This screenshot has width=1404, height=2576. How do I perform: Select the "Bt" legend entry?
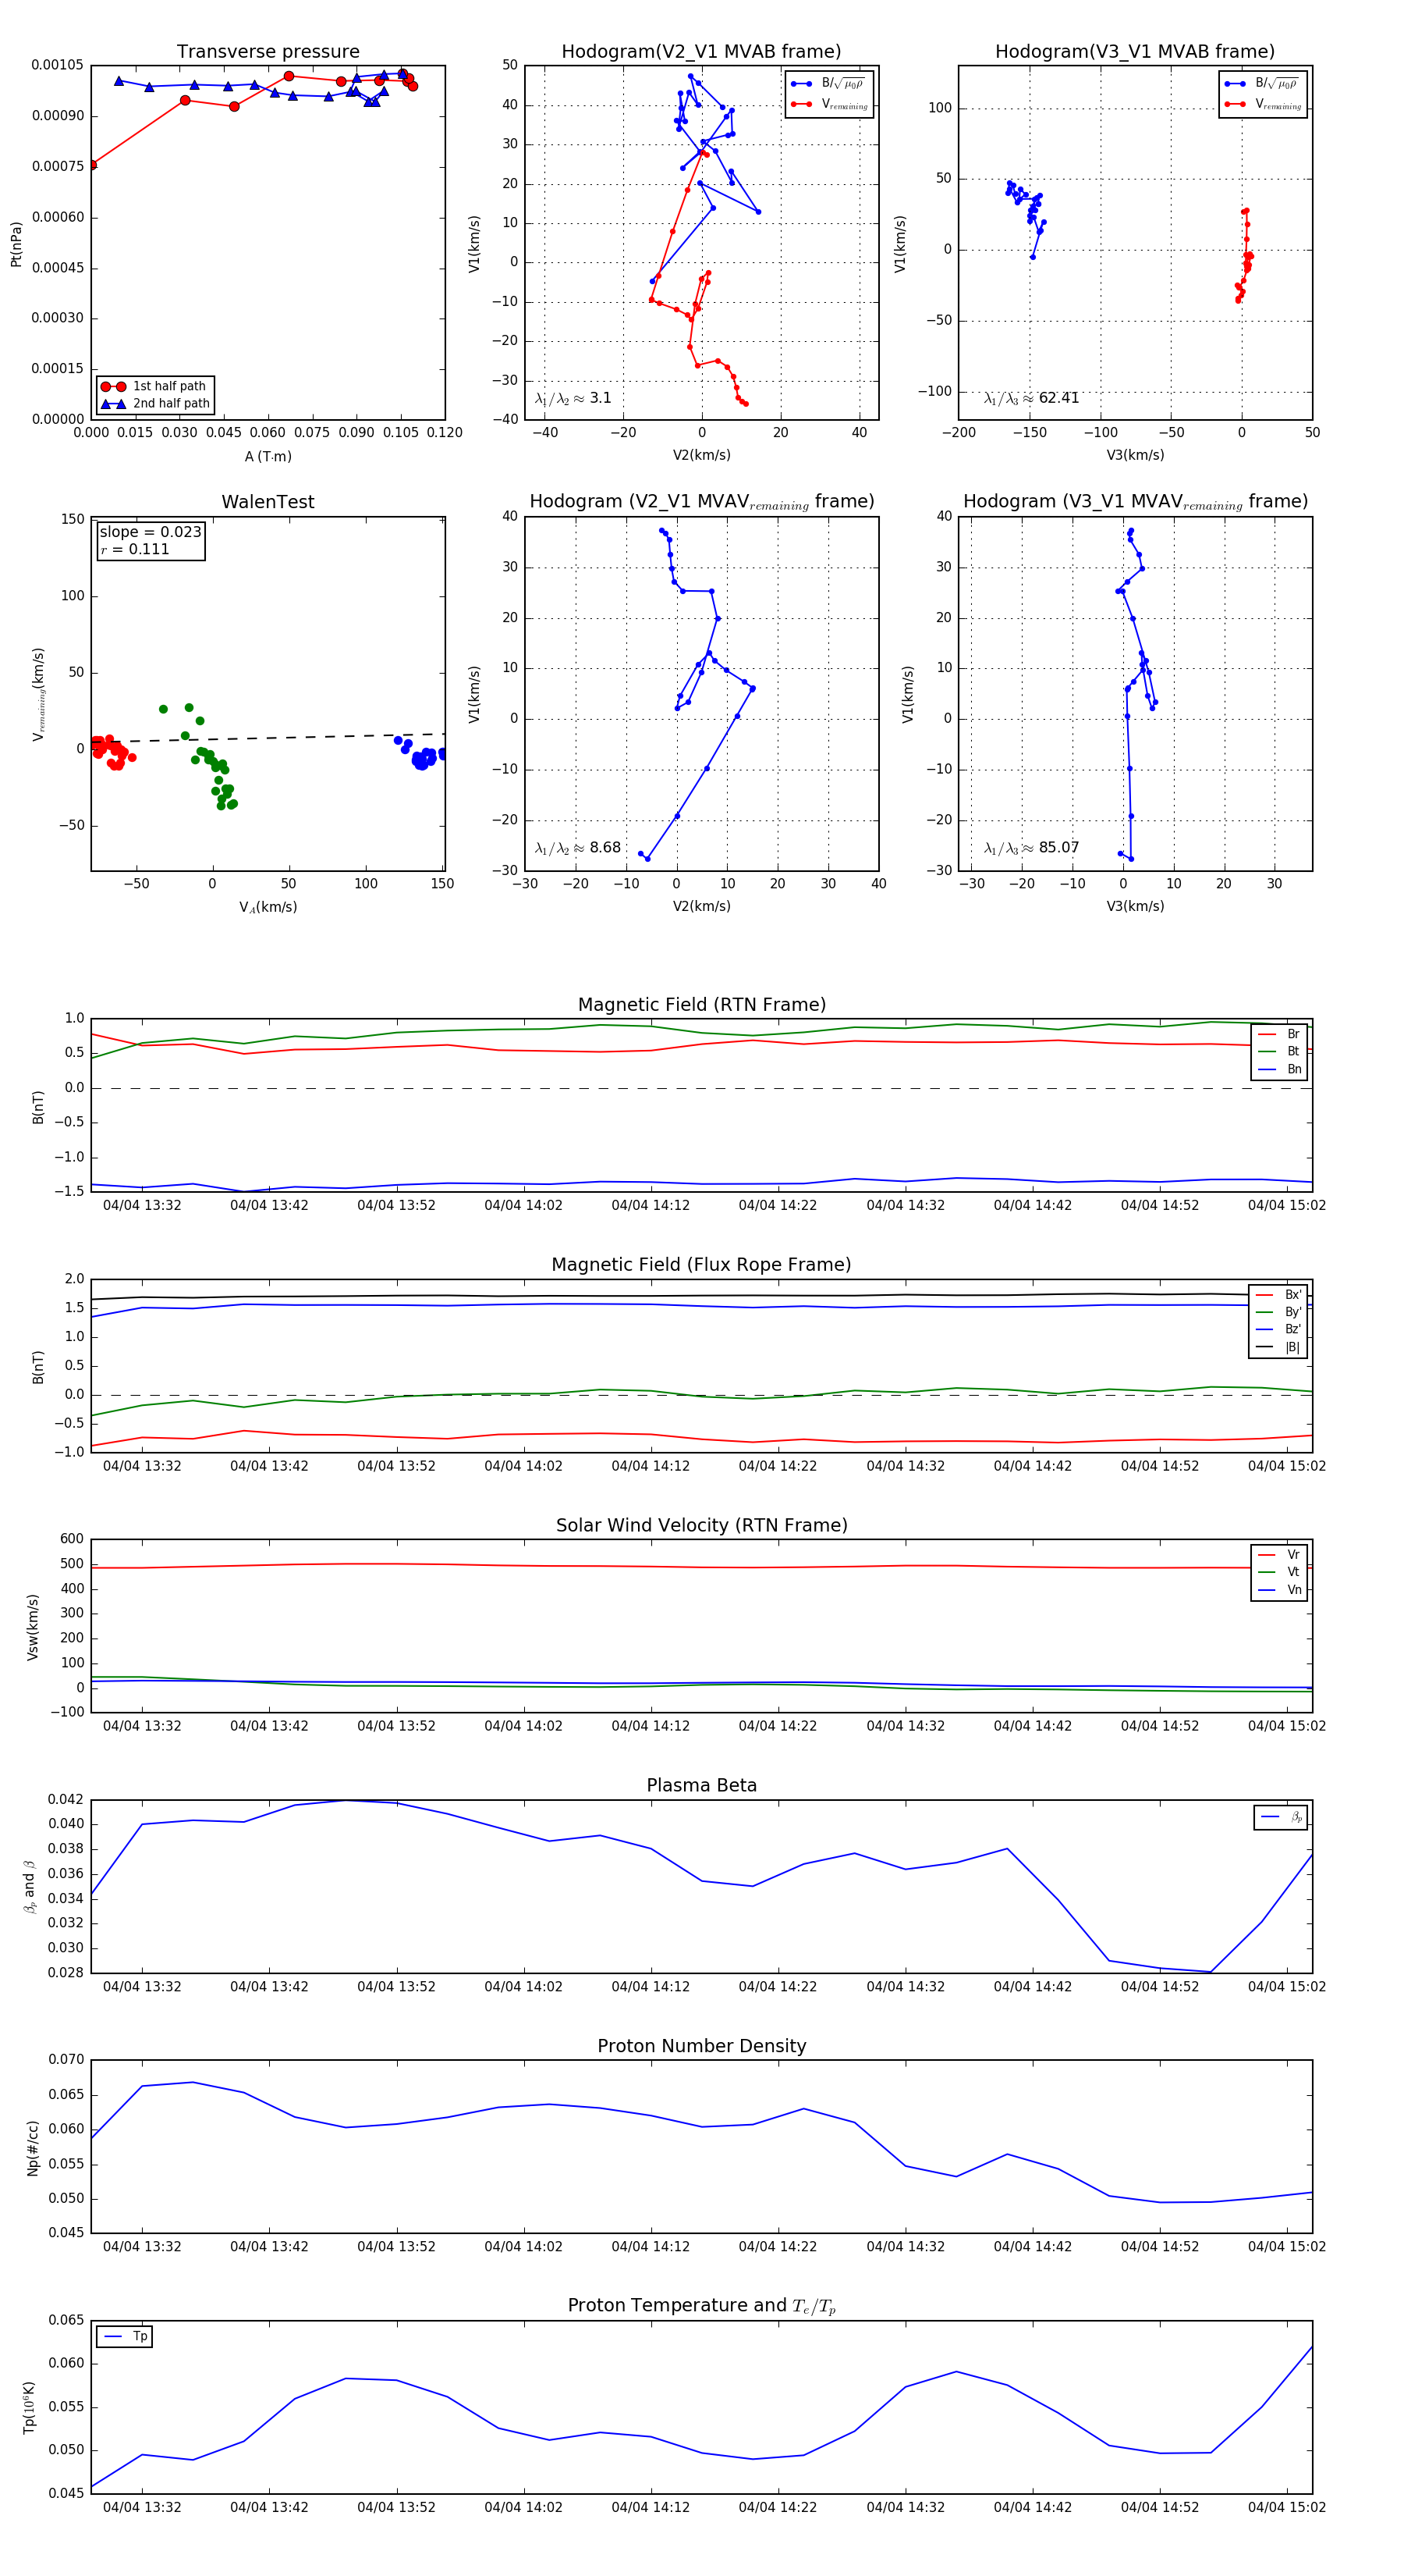[1279, 1052]
